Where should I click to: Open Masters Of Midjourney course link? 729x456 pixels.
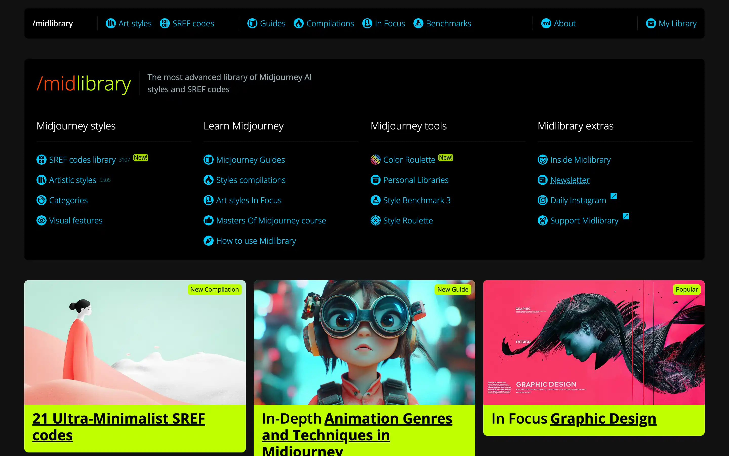(271, 220)
